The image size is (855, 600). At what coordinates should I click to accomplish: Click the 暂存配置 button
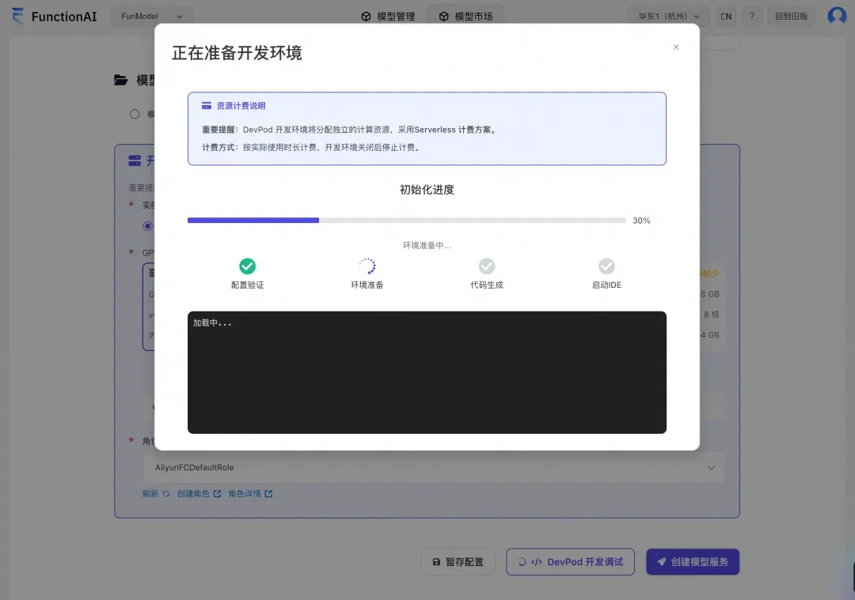tap(458, 561)
